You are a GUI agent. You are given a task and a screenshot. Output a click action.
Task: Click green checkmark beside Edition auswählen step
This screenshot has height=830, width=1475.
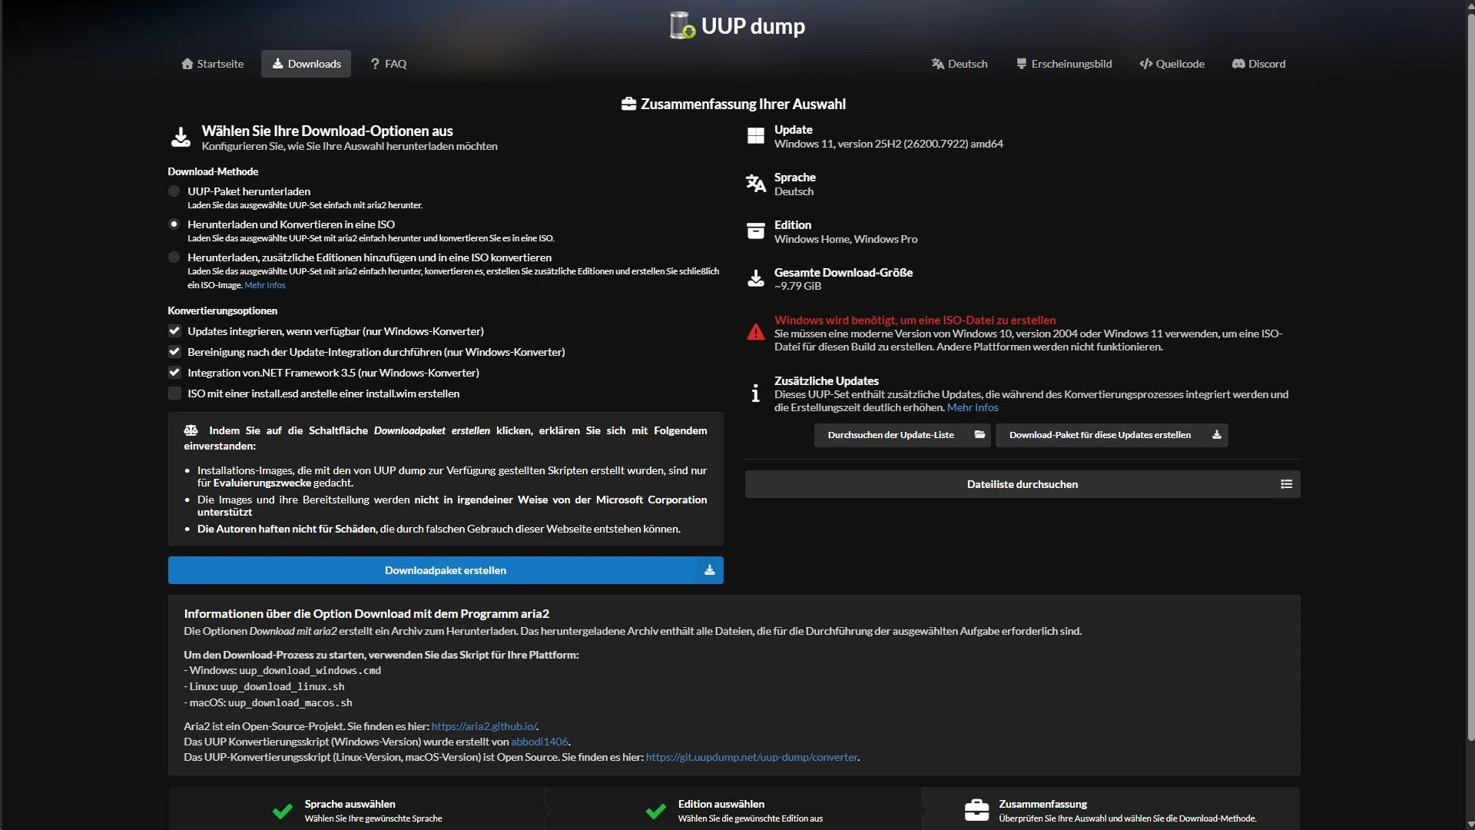coord(656,811)
